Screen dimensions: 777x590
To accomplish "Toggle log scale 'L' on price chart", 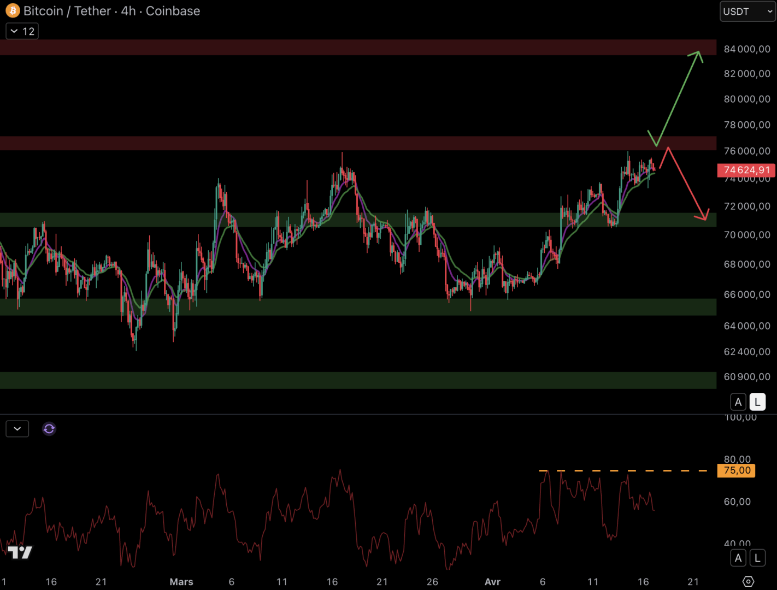I will (x=757, y=402).
